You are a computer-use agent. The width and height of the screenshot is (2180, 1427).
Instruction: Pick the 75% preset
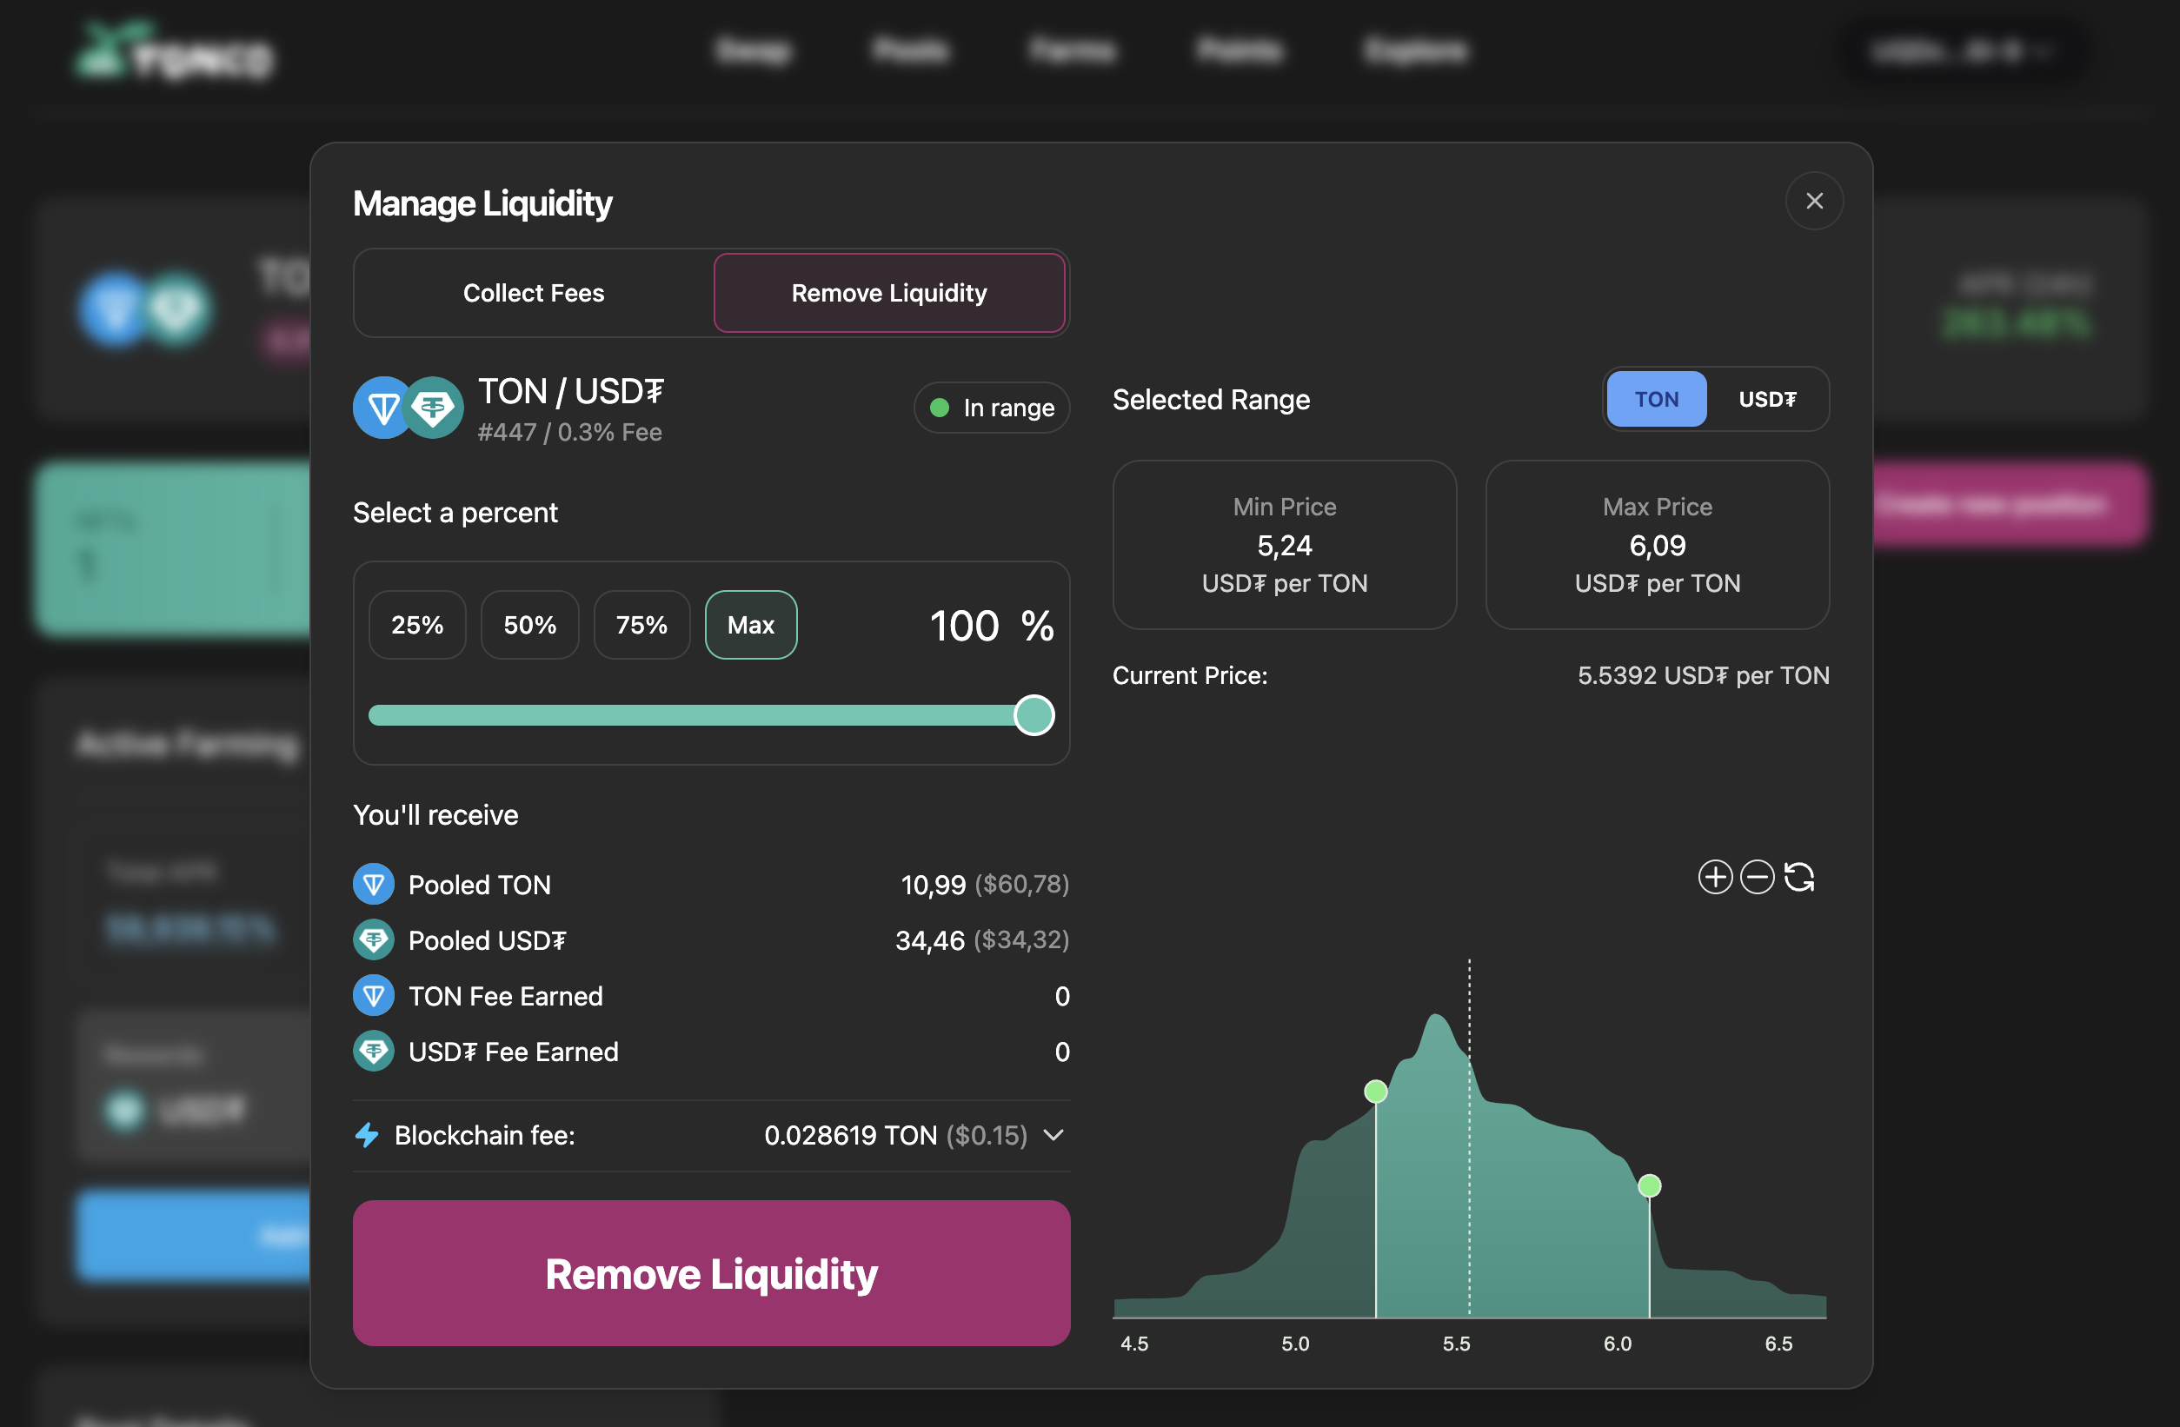click(x=641, y=625)
